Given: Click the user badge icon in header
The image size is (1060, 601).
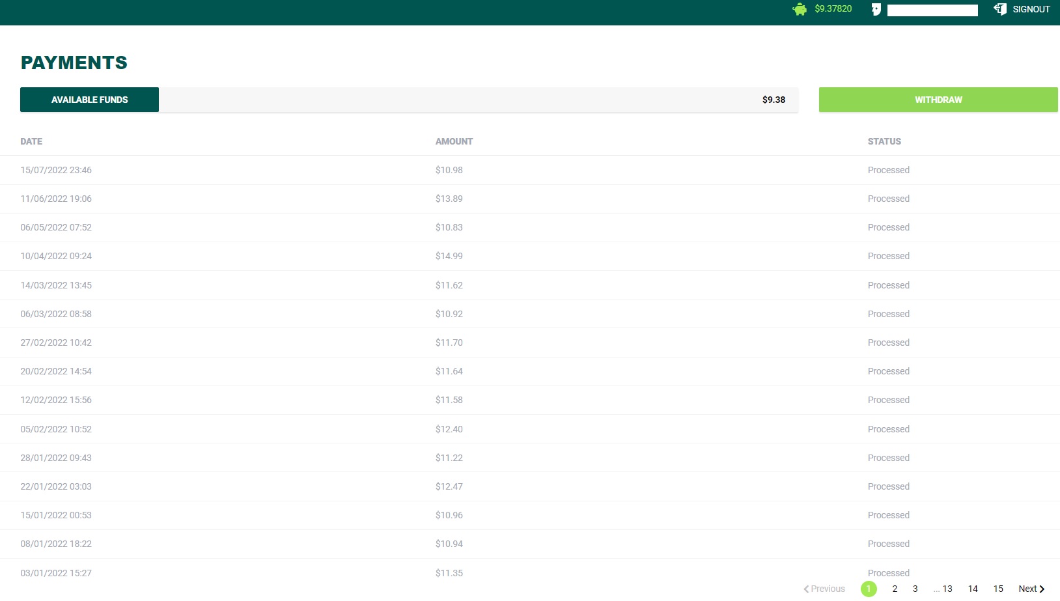Looking at the screenshot, I should [x=876, y=9].
